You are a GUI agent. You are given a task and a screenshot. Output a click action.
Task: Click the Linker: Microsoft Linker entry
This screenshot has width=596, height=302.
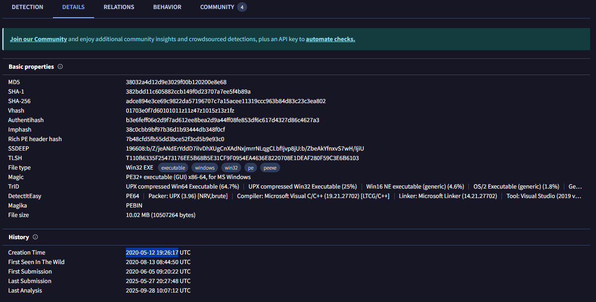(x=448, y=196)
